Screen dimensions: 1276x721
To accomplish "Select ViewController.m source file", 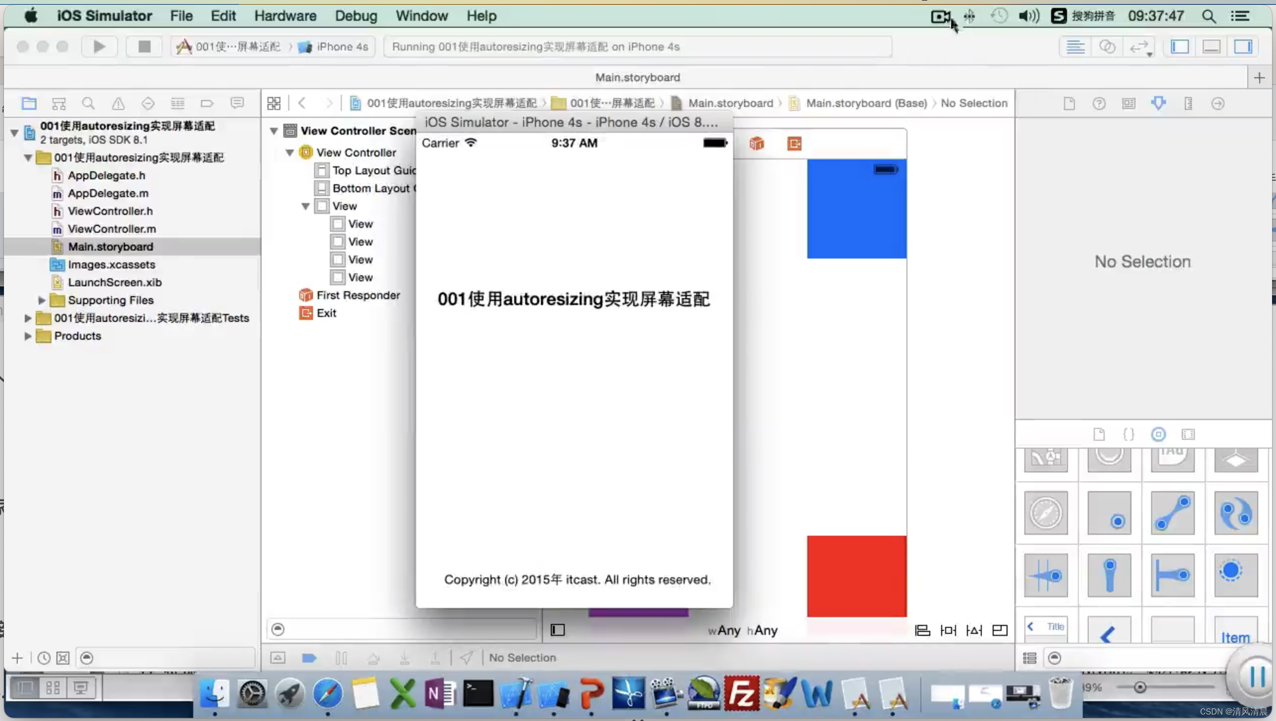I will coord(111,228).
